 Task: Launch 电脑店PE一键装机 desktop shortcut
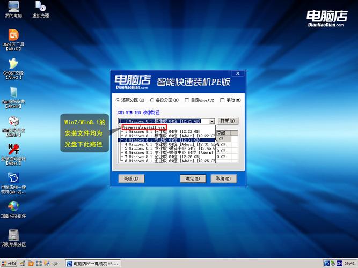13,178
